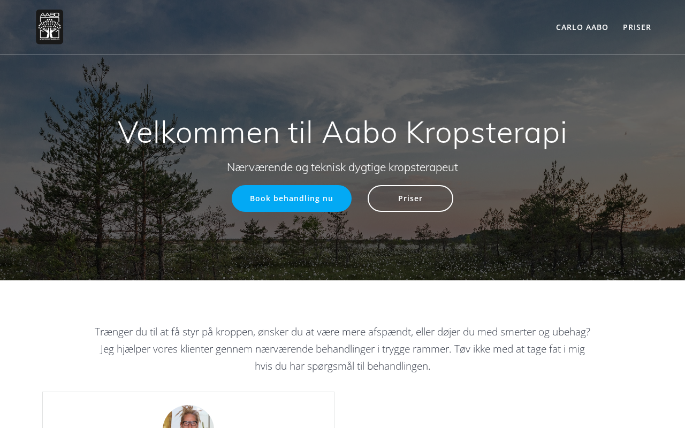Select the outlined Priser button in the hero

[410, 198]
